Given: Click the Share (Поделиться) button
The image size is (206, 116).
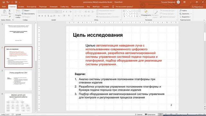Looking at the screenshot, I should click(x=197, y=7).
